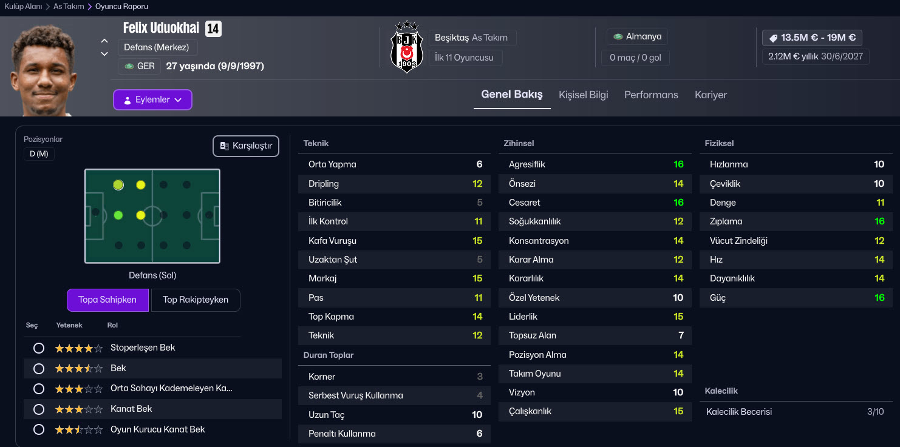The height and width of the screenshot is (447, 900).
Task: Open the Eylemler actions dropdown
Action: (152, 100)
